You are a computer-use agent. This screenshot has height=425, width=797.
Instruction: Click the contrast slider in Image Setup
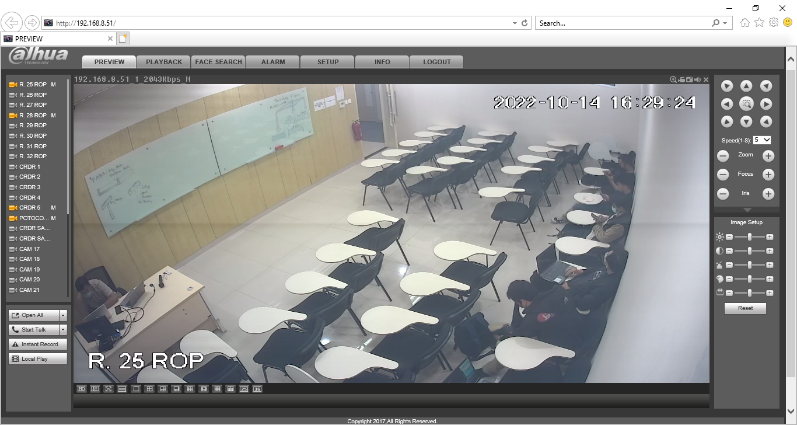pos(749,251)
